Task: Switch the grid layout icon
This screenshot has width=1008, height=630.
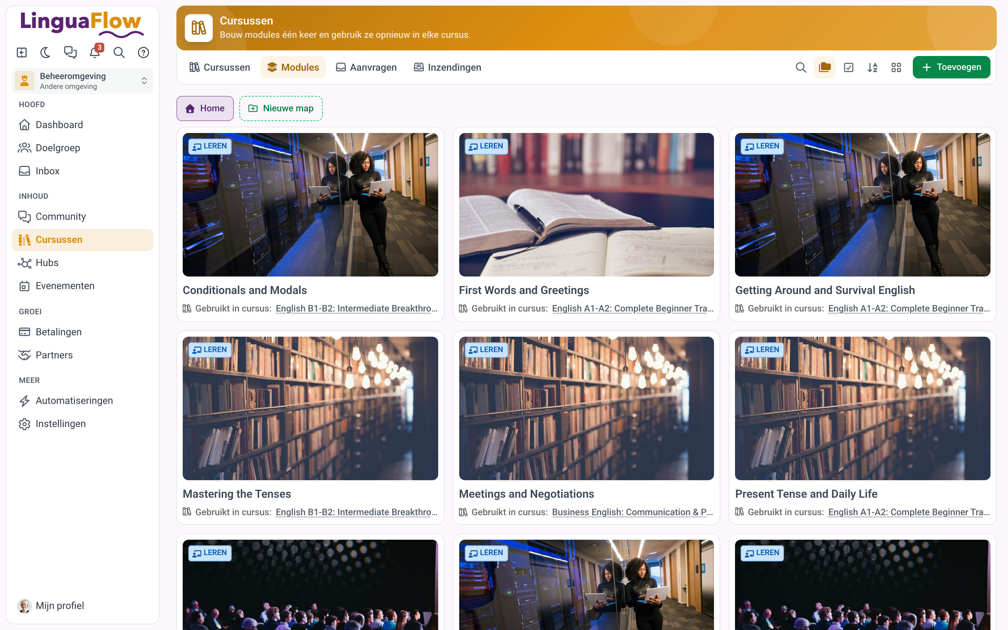Action: [896, 67]
